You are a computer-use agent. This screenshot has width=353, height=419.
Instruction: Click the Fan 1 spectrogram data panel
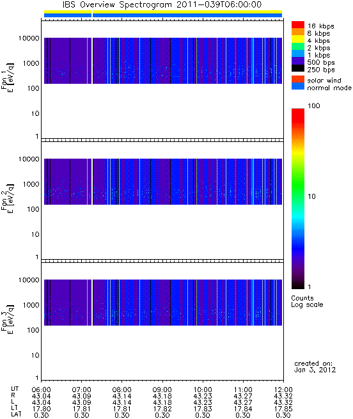point(163,61)
